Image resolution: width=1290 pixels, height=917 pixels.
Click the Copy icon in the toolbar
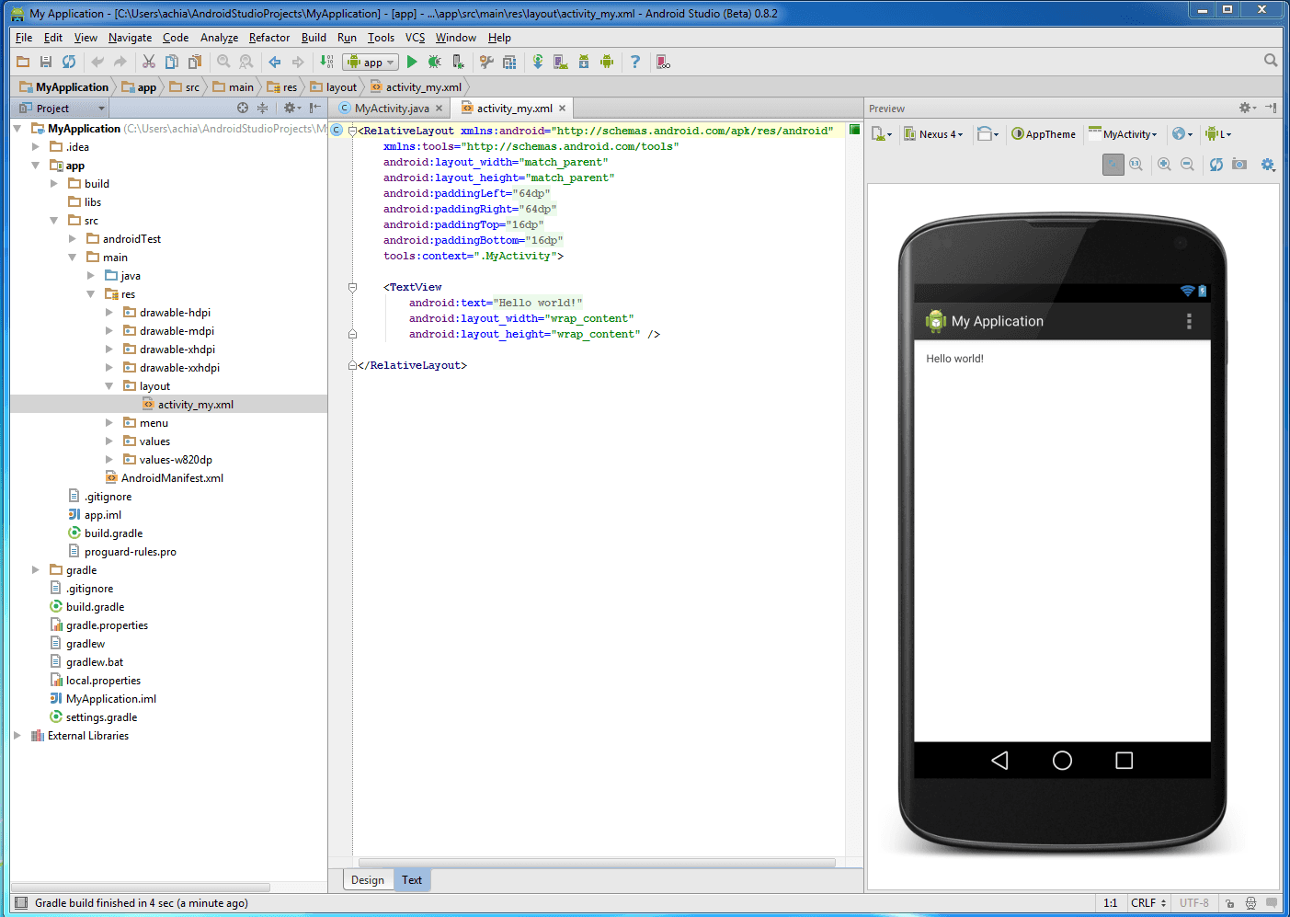click(171, 62)
